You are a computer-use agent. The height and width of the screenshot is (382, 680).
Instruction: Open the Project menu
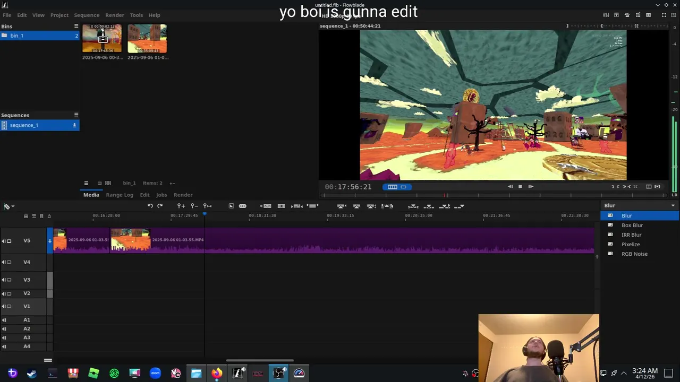click(59, 15)
